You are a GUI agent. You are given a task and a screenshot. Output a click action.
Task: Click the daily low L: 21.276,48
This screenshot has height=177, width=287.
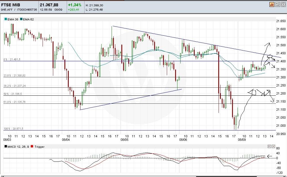coord(94,10)
